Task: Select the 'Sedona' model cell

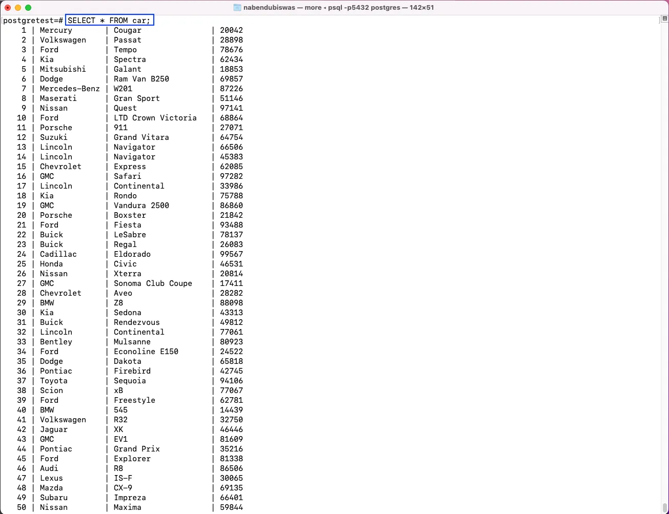Action: point(128,313)
